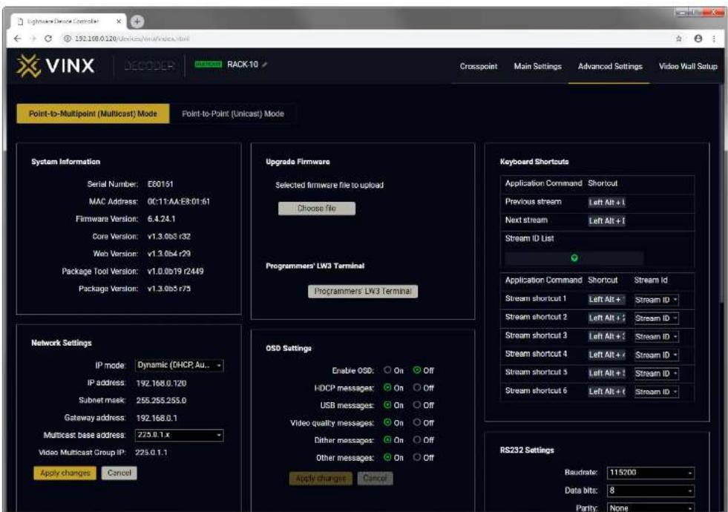This screenshot has height=512, width=728.
Task: Click the Previous stream shortcut field
Action: tap(607, 203)
